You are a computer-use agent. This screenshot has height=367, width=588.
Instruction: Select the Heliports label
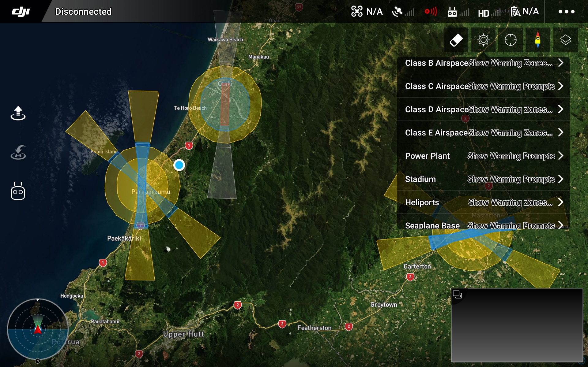(422, 202)
